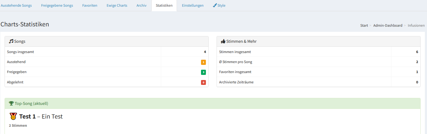Select the active Statistiken tab

[x=164, y=5]
